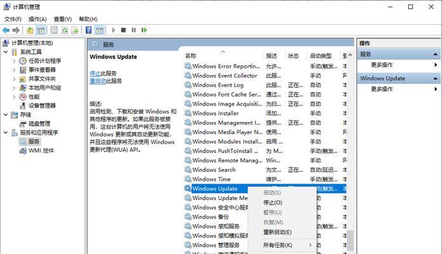Screen dimensions: 442x254
Task: Expand the 任务计划程序 tree node
Action: 14,61
